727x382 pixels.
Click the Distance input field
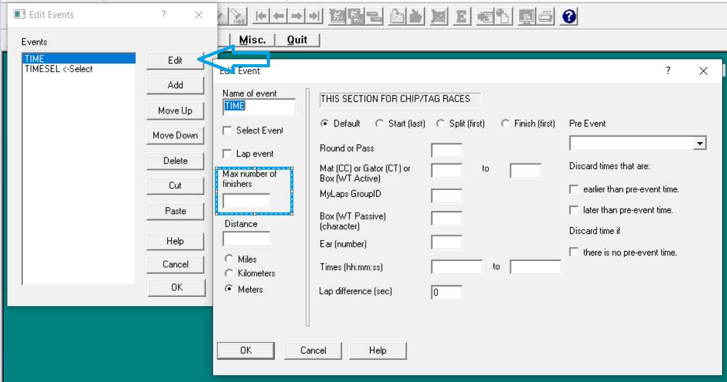[246, 239]
